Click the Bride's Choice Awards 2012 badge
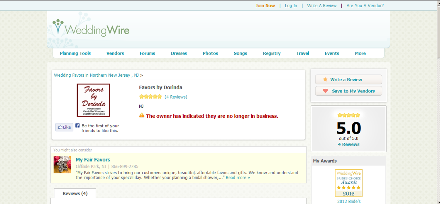 click(348, 183)
